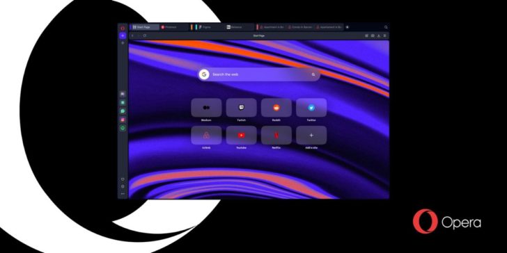Open the Youtube speed dial tile
This screenshot has height=253, width=507.
click(x=241, y=136)
